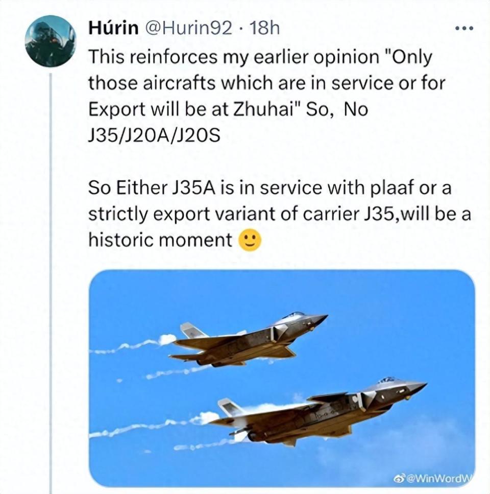Click the display name Húrin
The image size is (490, 494).
(113, 28)
